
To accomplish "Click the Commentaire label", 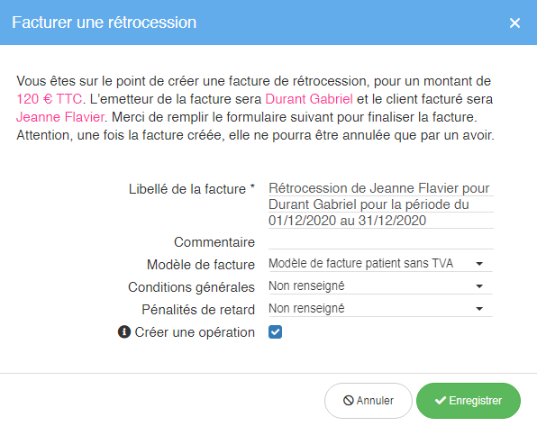I will pyautogui.click(x=214, y=242).
